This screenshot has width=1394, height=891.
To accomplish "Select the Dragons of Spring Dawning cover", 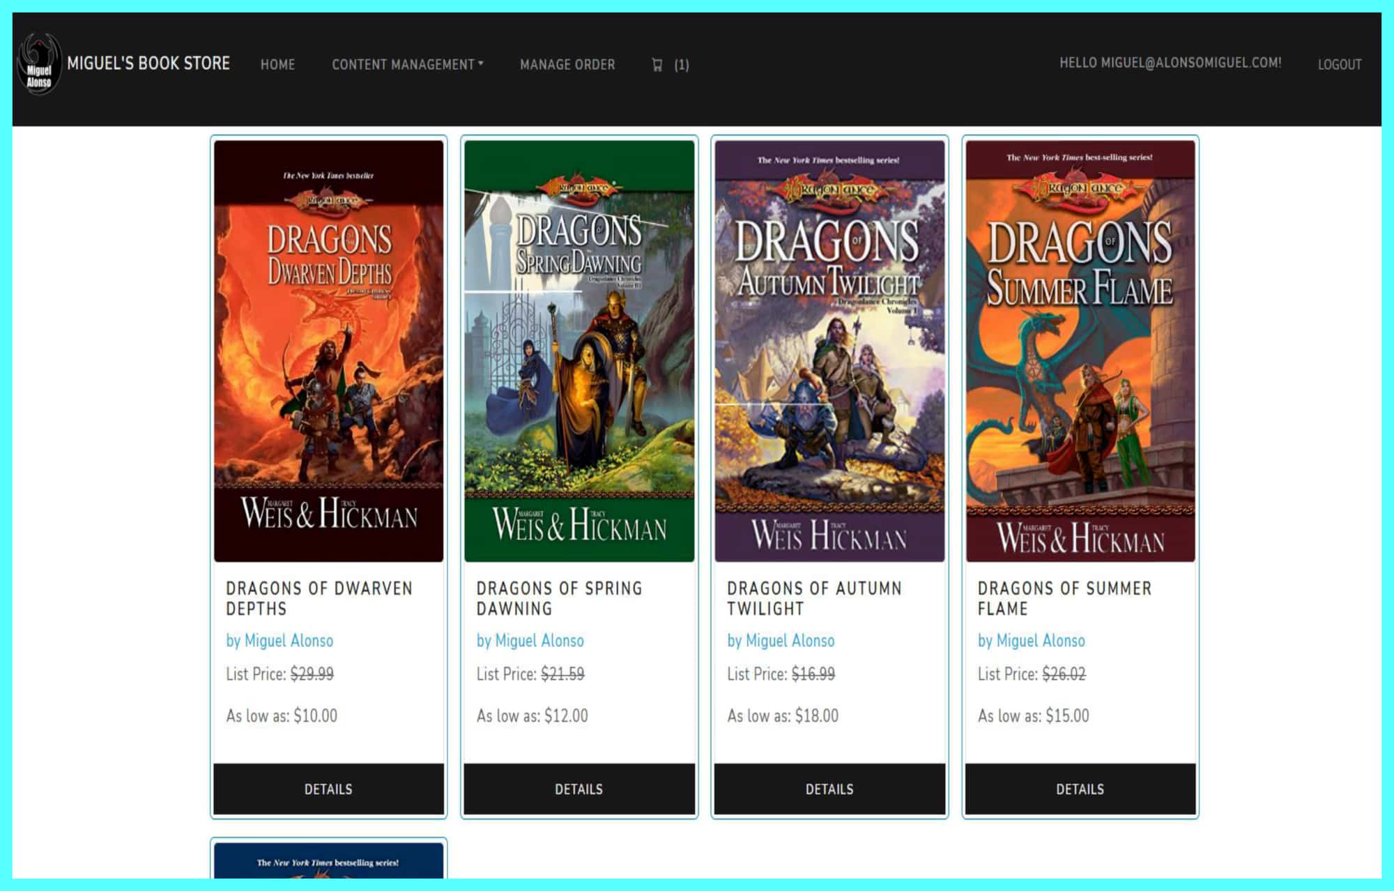I will point(579,351).
